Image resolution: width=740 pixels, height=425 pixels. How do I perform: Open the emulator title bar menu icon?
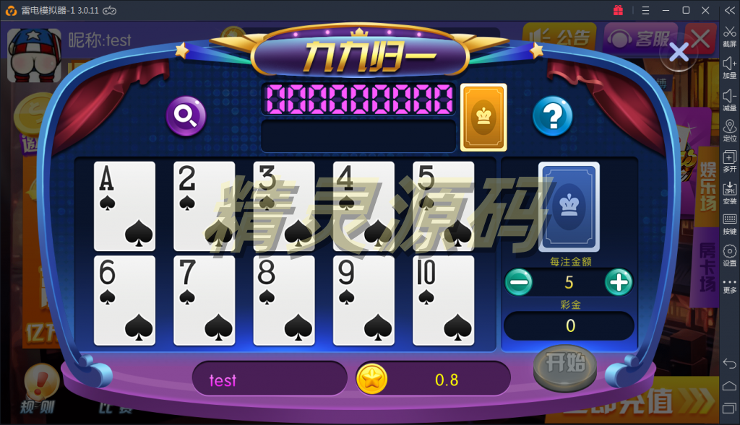coord(645,10)
